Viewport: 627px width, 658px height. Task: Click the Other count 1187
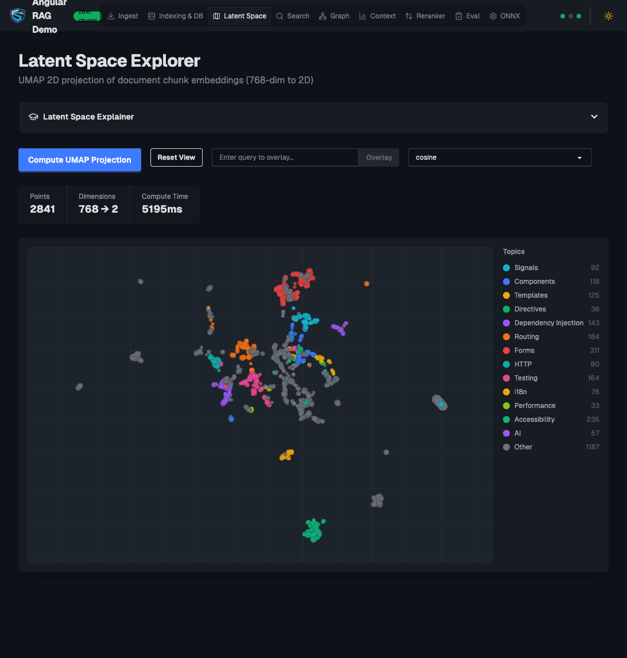[592, 447]
